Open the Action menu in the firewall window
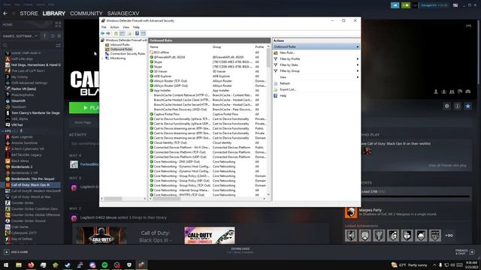 114,27
